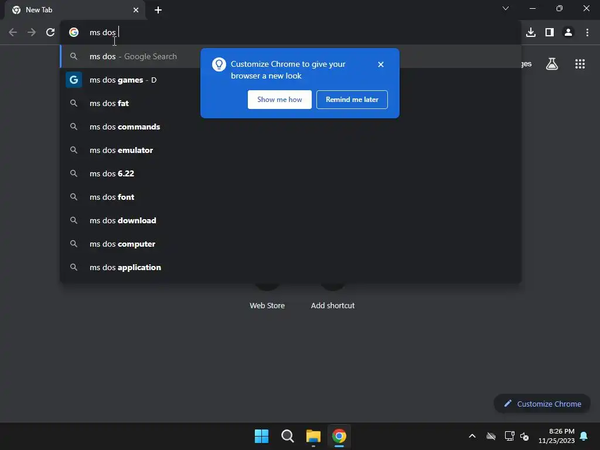Click the Google logo in address bar
Viewport: 600px width, 450px height.
point(74,32)
